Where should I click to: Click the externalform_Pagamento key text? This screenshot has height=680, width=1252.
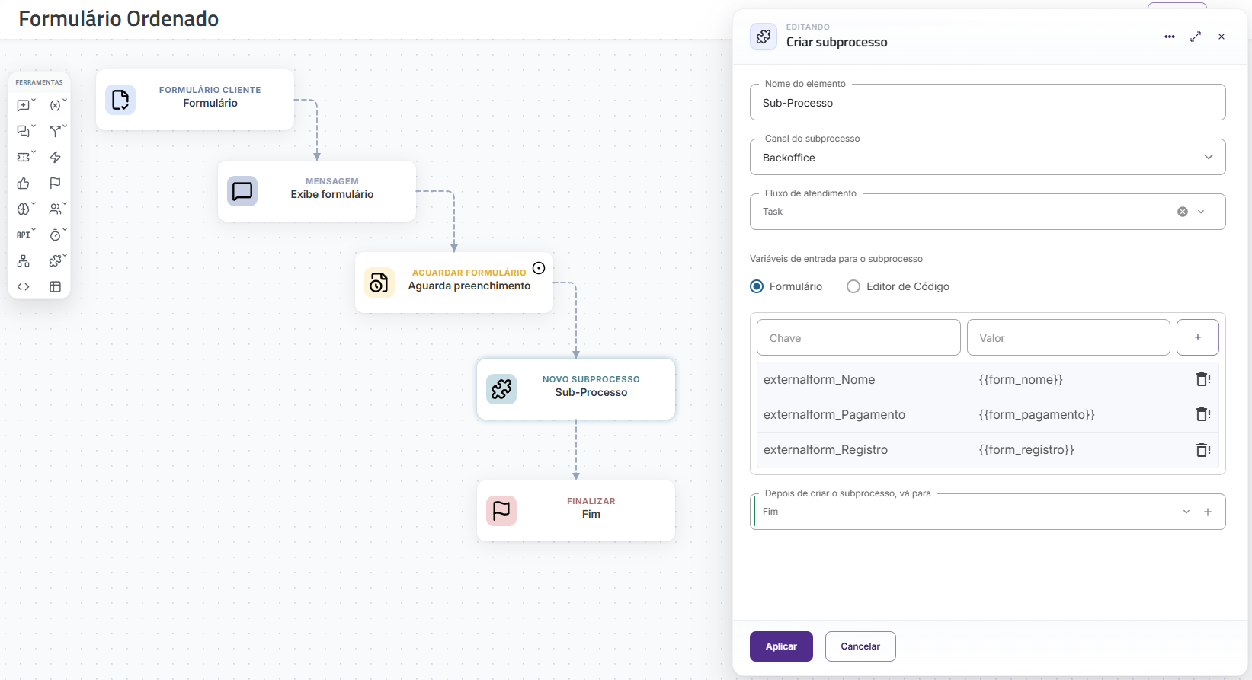(x=834, y=414)
